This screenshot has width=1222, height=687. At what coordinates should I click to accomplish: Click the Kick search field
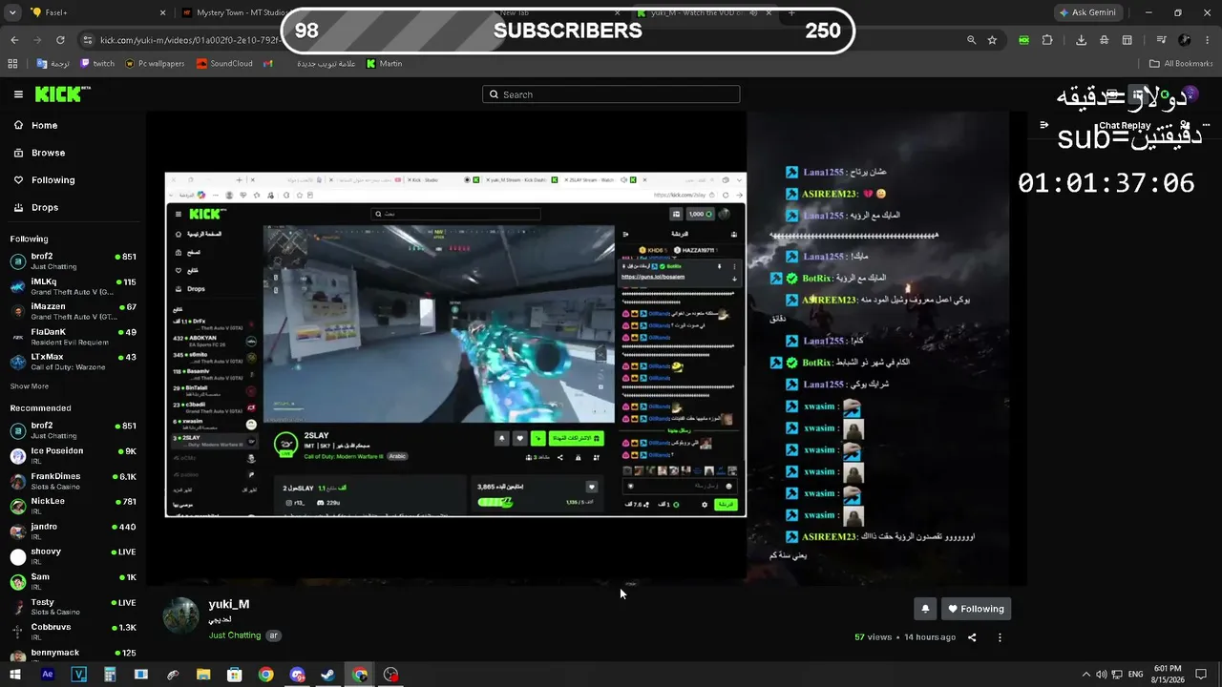click(x=611, y=94)
